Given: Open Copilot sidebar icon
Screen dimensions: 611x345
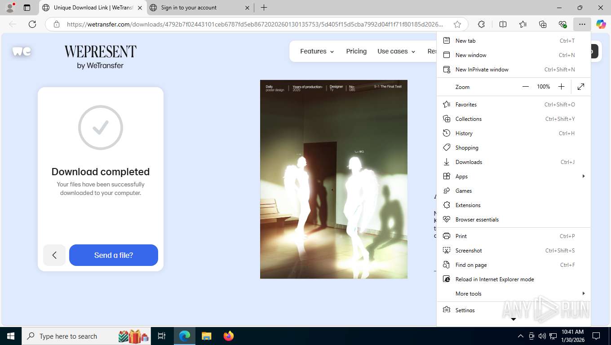Looking at the screenshot, I should [x=601, y=24].
